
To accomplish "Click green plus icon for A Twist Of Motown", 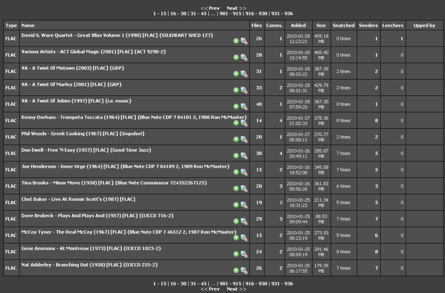I will pos(236,74).
